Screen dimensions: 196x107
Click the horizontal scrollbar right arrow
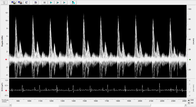click(x=185, y=105)
